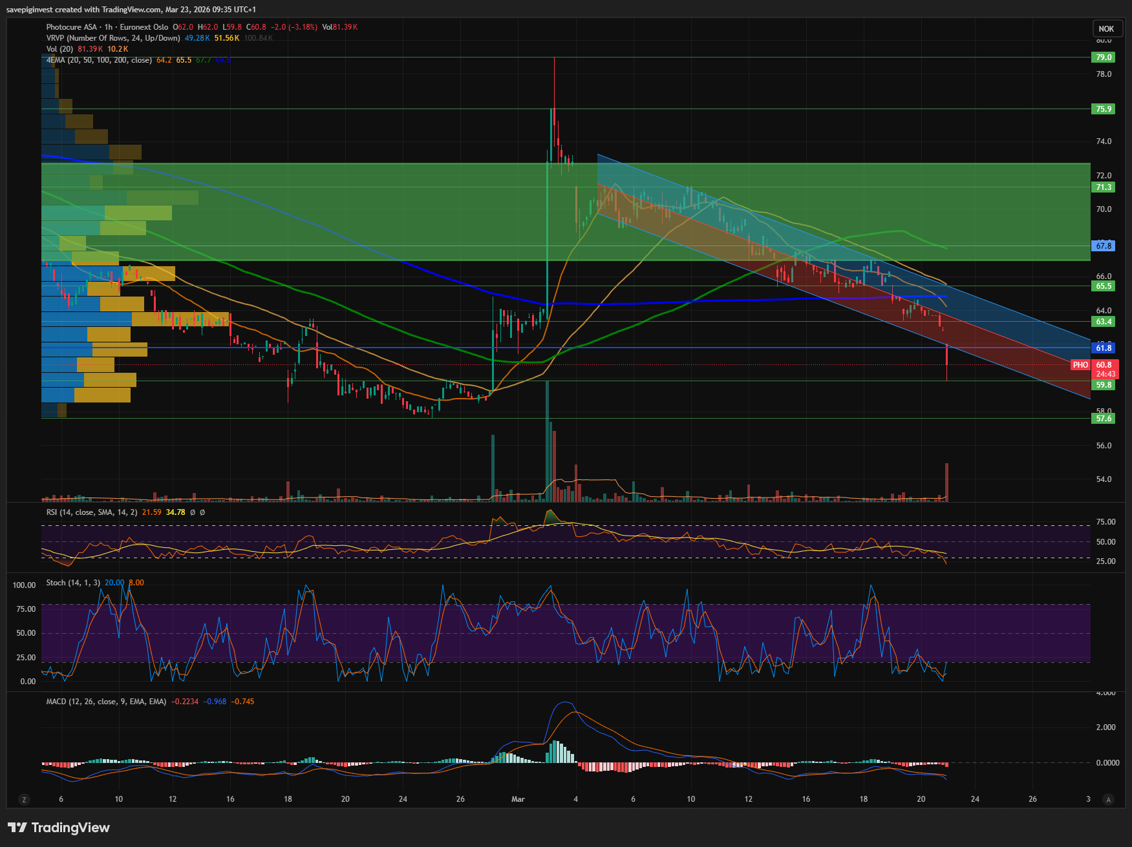The width and height of the screenshot is (1132, 847).
Task: Click the TradingView logo
Action: [59, 828]
